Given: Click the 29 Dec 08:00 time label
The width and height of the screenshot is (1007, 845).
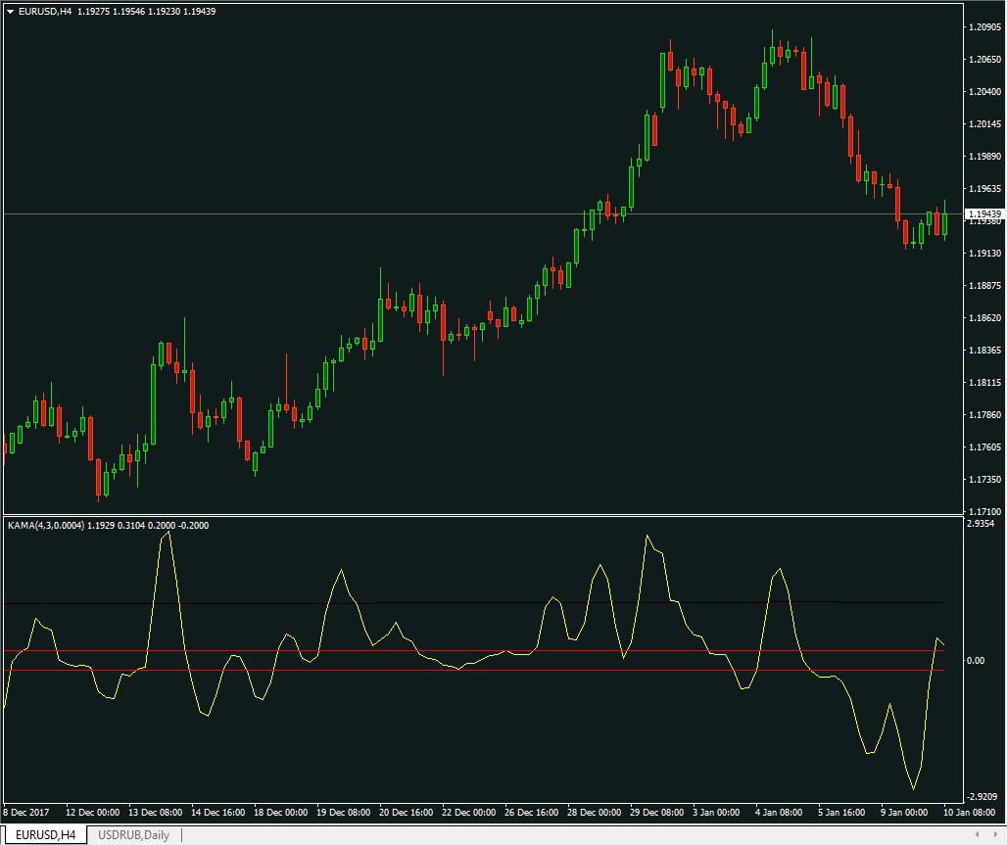Looking at the screenshot, I should pyautogui.click(x=657, y=813).
